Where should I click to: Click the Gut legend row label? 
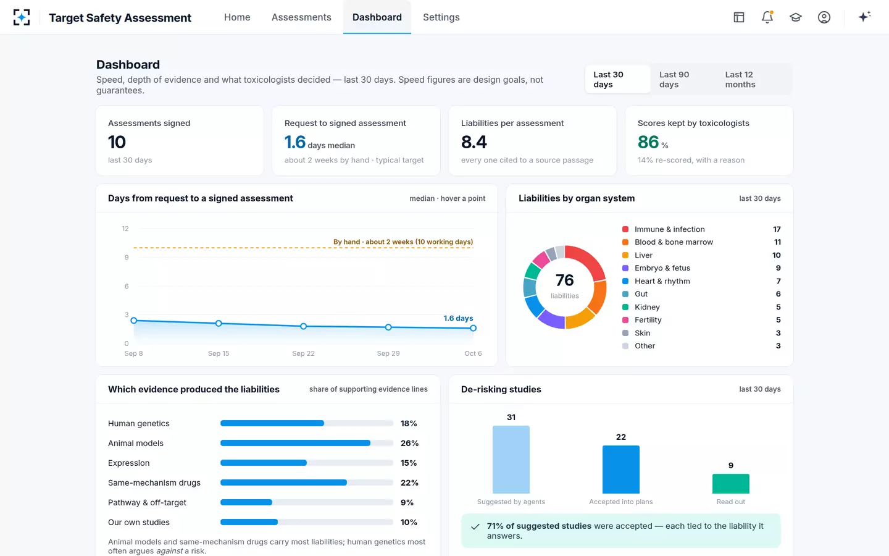(641, 294)
